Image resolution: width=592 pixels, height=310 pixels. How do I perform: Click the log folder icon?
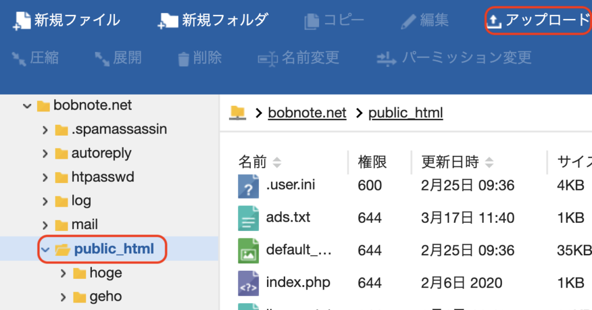[61, 201]
